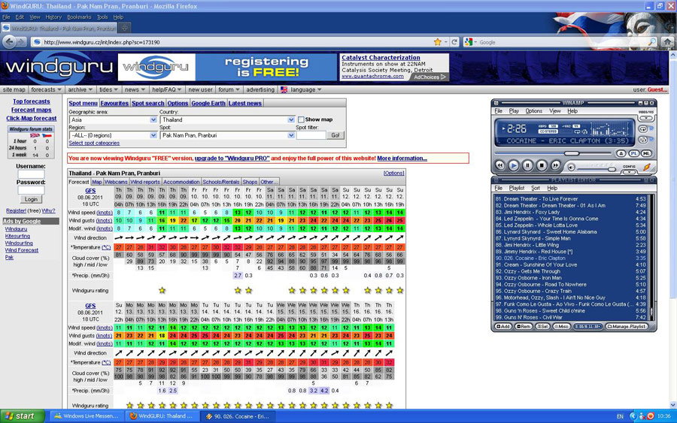The height and width of the screenshot is (423, 677).
Task: Skip to previous track in Winamp
Action: (x=499, y=165)
